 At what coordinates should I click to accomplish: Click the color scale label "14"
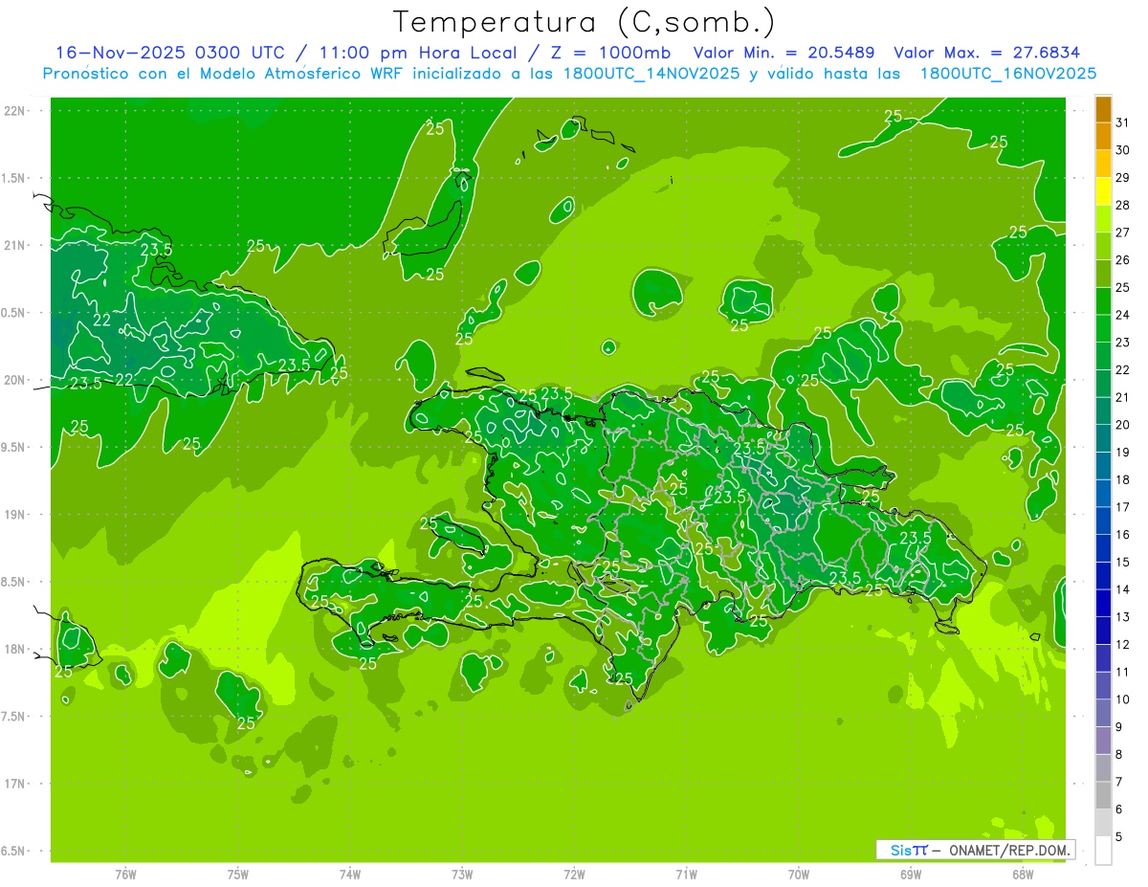(x=1123, y=589)
